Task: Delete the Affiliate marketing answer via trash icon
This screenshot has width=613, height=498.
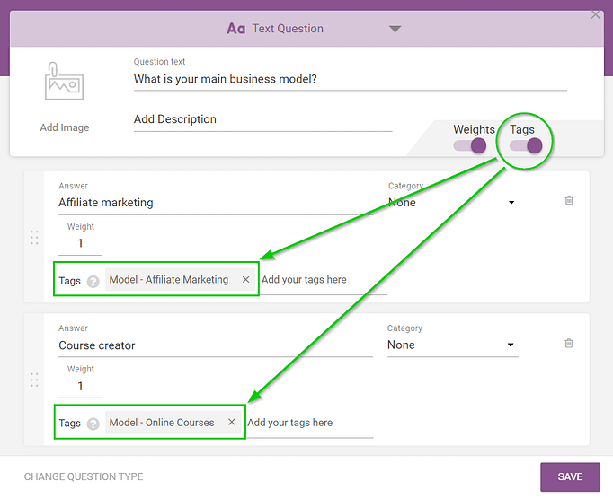Action: click(x=569, y=201)
